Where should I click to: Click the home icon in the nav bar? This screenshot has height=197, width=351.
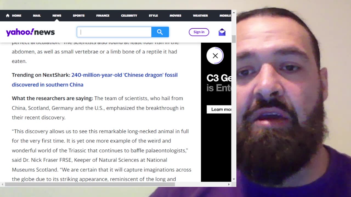coord(8,16)
